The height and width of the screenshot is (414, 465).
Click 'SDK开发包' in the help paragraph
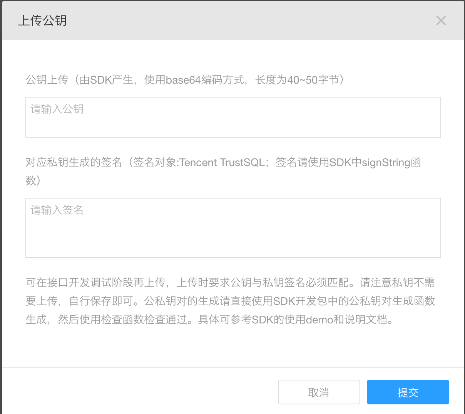point(294,301)
